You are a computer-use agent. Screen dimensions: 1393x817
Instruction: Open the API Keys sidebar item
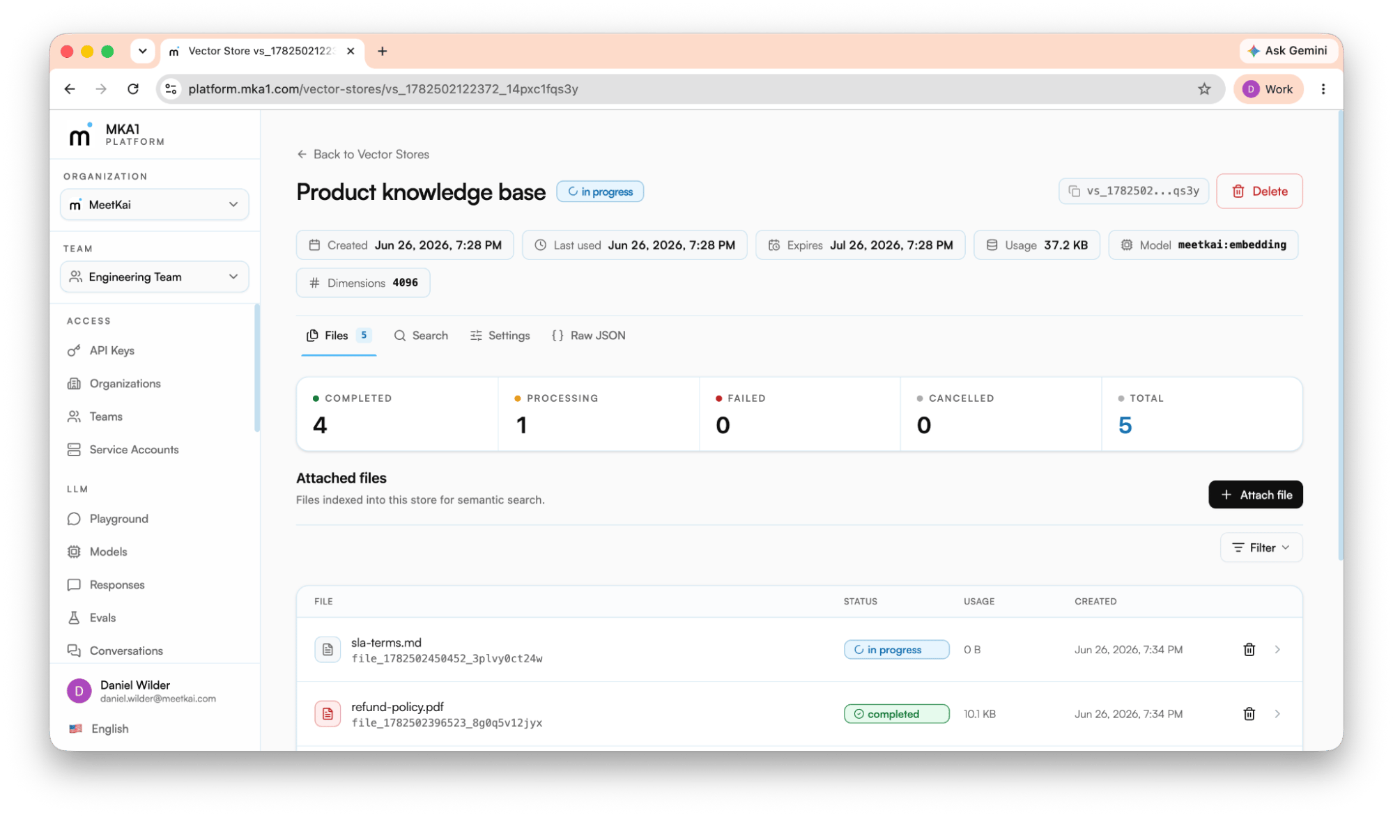(111, 350)
